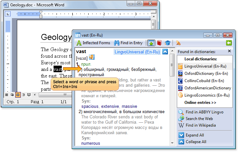Screen dimensions: 239x152
Task: Click Word horizontal scroll left arrow
Action: [x=35, y=95]
